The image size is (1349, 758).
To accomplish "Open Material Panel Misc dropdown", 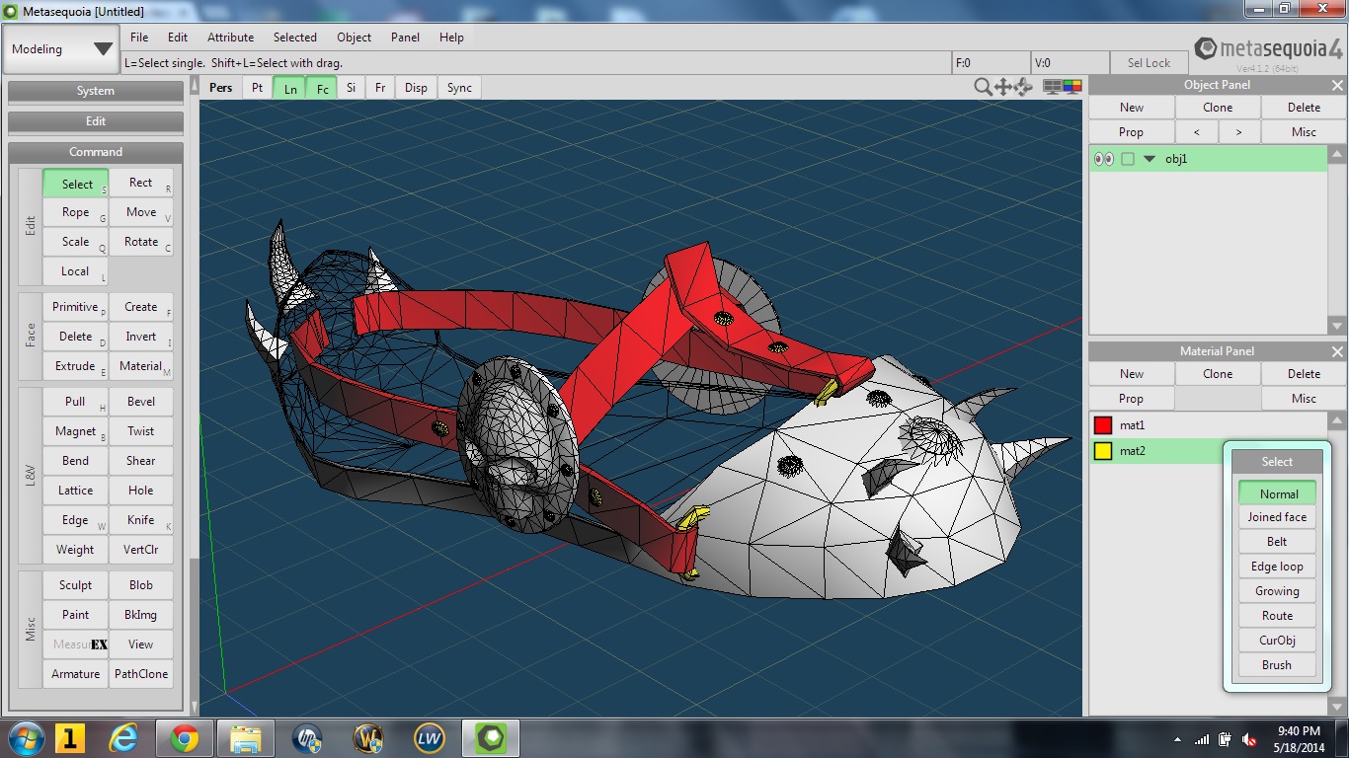I will tap(1304, 399).
